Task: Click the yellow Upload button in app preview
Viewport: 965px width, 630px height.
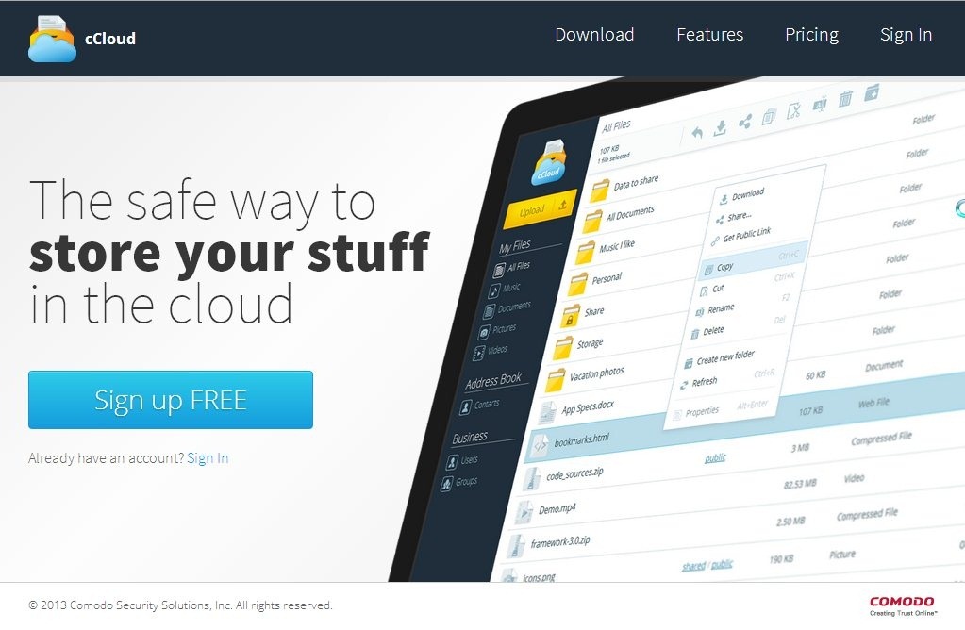Action: pos(541,207)
